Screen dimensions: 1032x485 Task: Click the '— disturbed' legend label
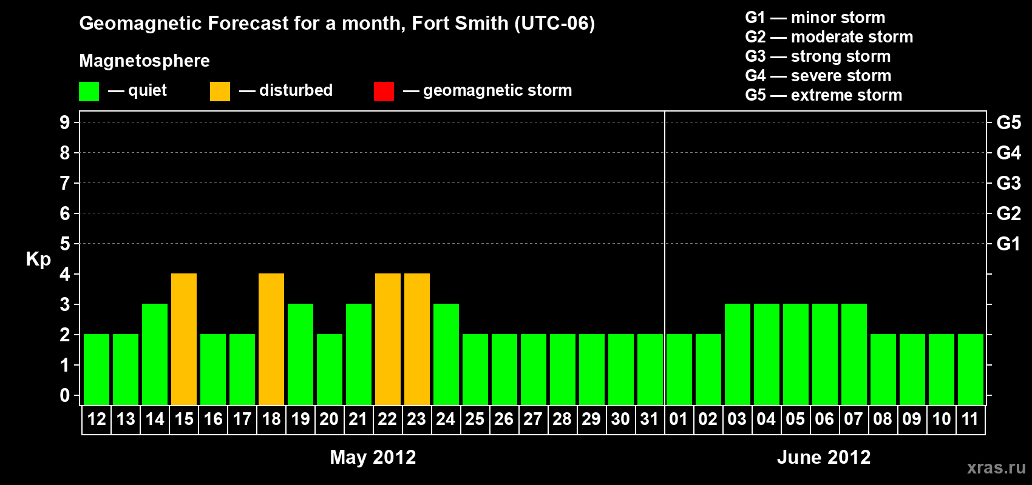pos(286,90)
